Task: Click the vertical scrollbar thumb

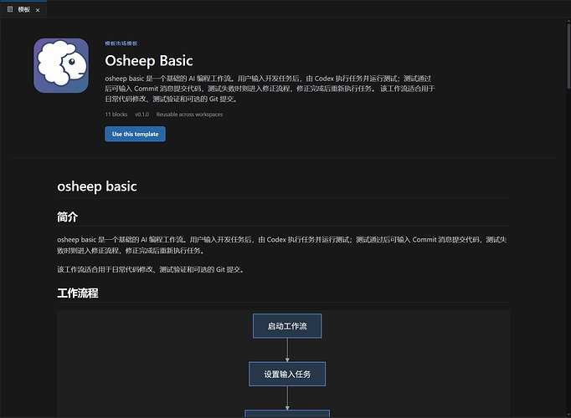Action: (568, 56)
